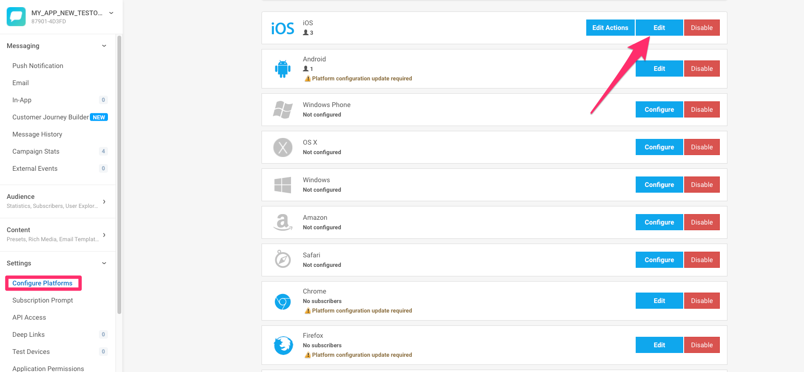Click the Pushwoosh app logo icon
Screen dimensions: 804x372
[x=16, y=17]
